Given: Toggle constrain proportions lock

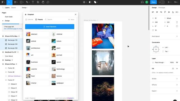Looking at the screenshot, I should [177, 22].
